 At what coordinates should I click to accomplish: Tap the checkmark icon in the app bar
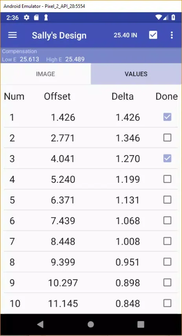153,35
